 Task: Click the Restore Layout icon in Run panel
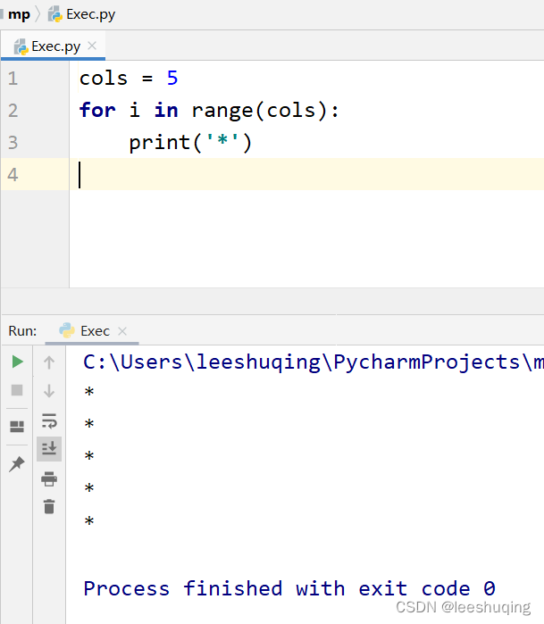[x=17, y=426]
